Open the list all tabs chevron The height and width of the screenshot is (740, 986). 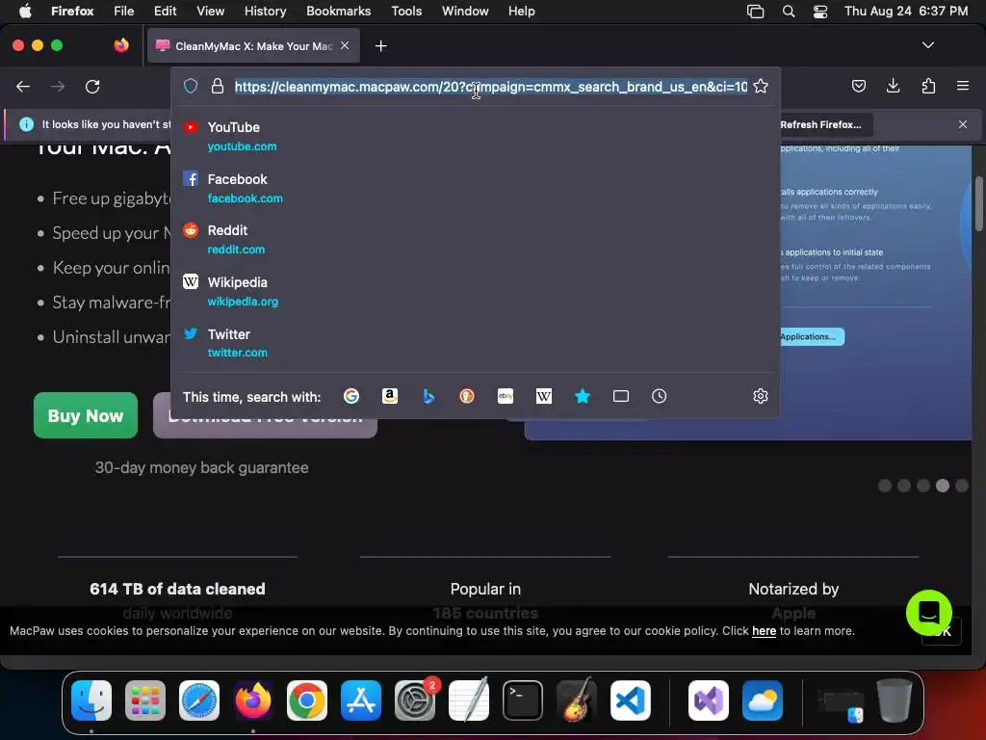pos(927,45)
